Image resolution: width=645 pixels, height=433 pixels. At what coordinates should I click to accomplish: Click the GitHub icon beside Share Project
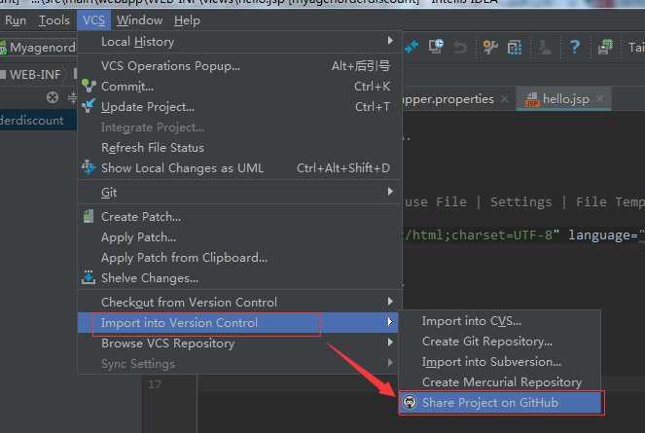pyautogui.click(x=409, y=402)
